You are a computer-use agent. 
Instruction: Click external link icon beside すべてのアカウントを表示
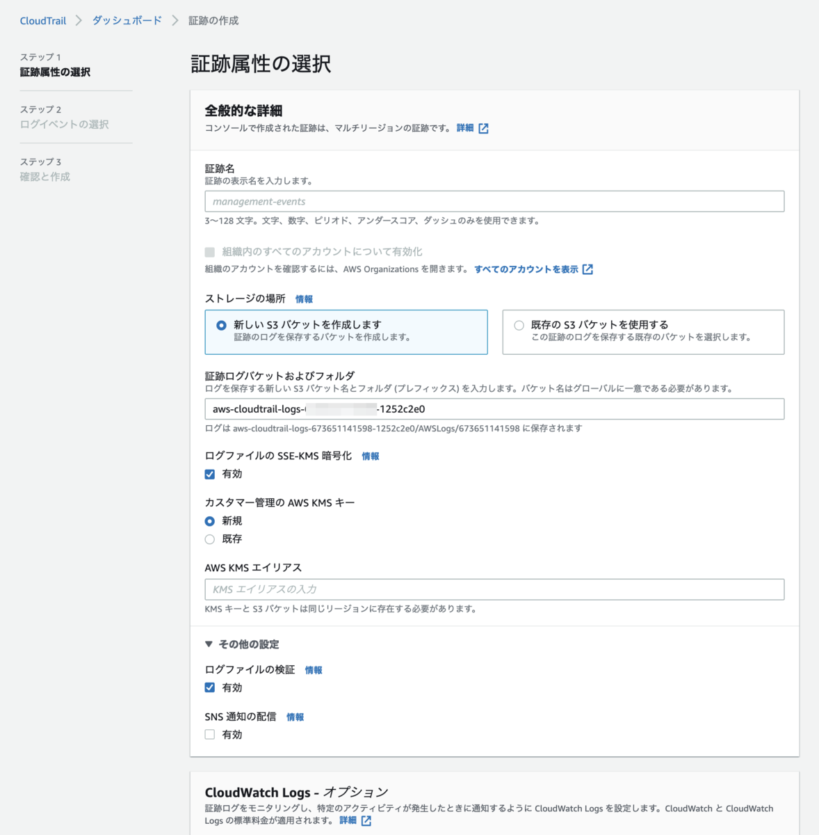587,269
